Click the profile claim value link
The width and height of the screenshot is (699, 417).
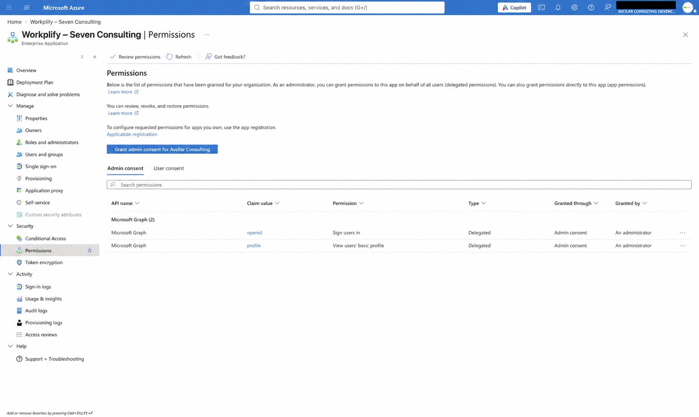tap(254, 246)
